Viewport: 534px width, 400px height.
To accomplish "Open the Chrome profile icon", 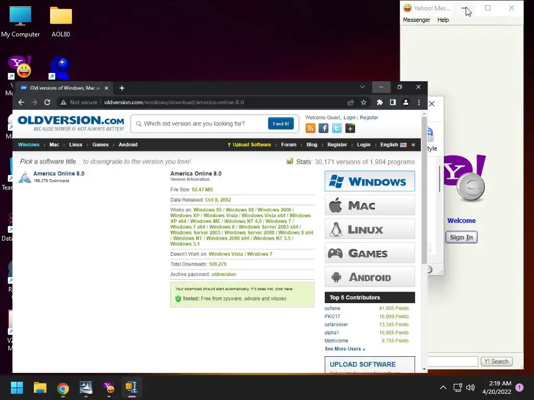I will (406, 103).
